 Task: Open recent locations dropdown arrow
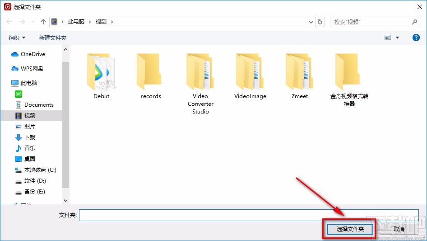coord(33,22)
